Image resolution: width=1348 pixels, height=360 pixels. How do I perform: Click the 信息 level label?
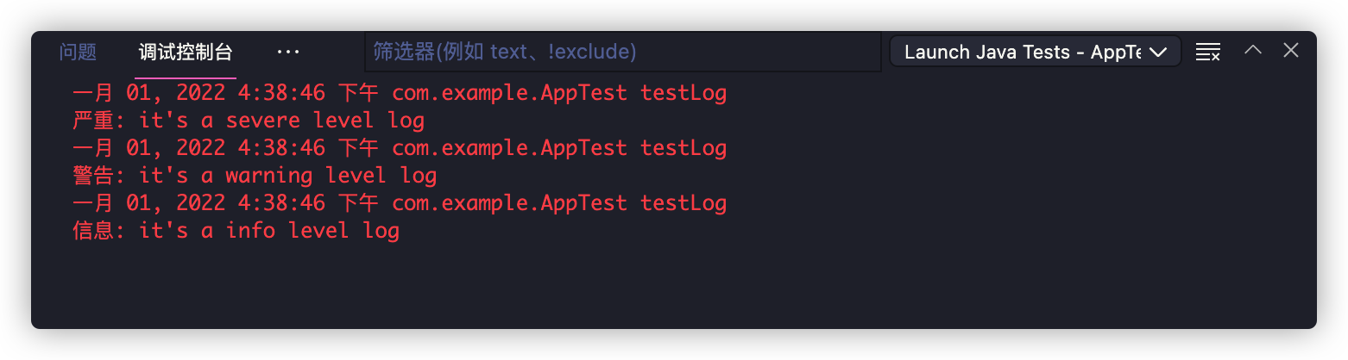[x=94, y=231]
